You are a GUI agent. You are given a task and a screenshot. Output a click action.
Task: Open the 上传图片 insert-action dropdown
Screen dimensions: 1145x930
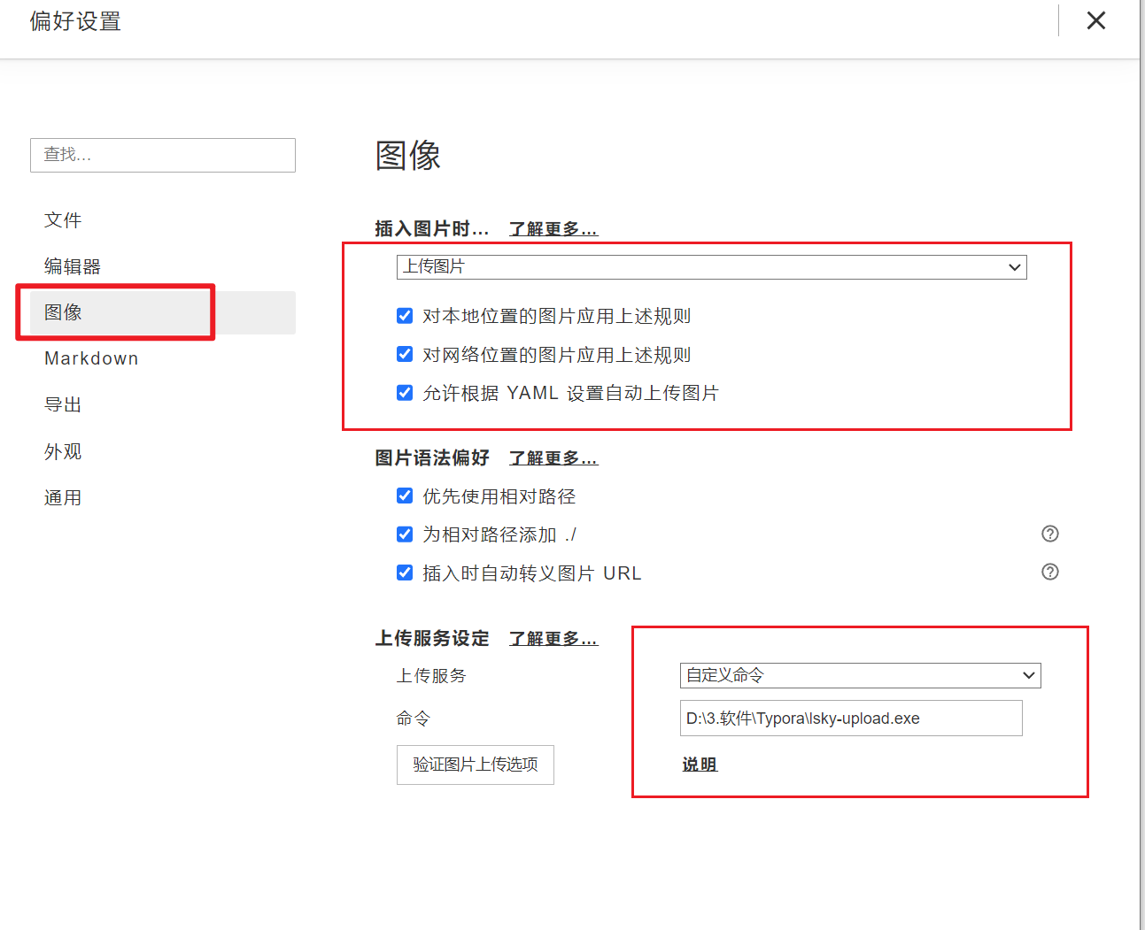coord(711,267)
